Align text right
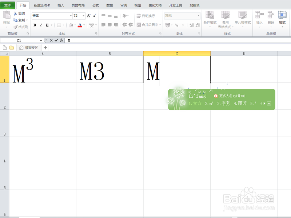Image resolution: width=291 pixels, height=218 pixels. [116, 25]
